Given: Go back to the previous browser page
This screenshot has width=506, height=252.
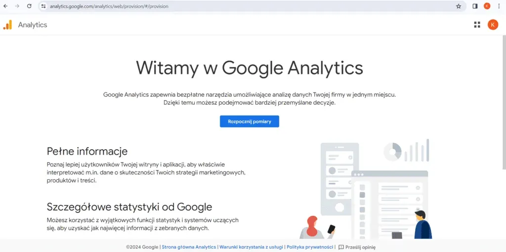Looking at the screenshot, I should [5, 6].
